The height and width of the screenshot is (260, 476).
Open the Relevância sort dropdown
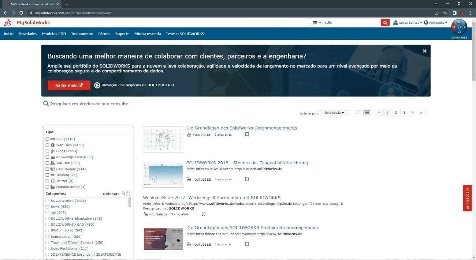(334, 113)
